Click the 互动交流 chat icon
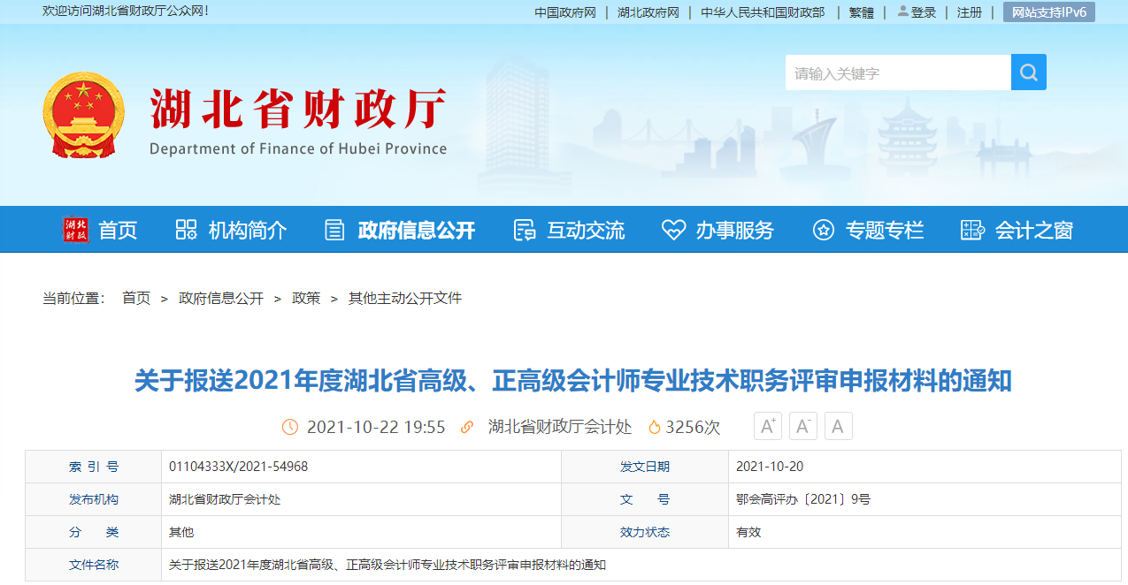This screenshot has height=585, width=1128. pos(525,229)
